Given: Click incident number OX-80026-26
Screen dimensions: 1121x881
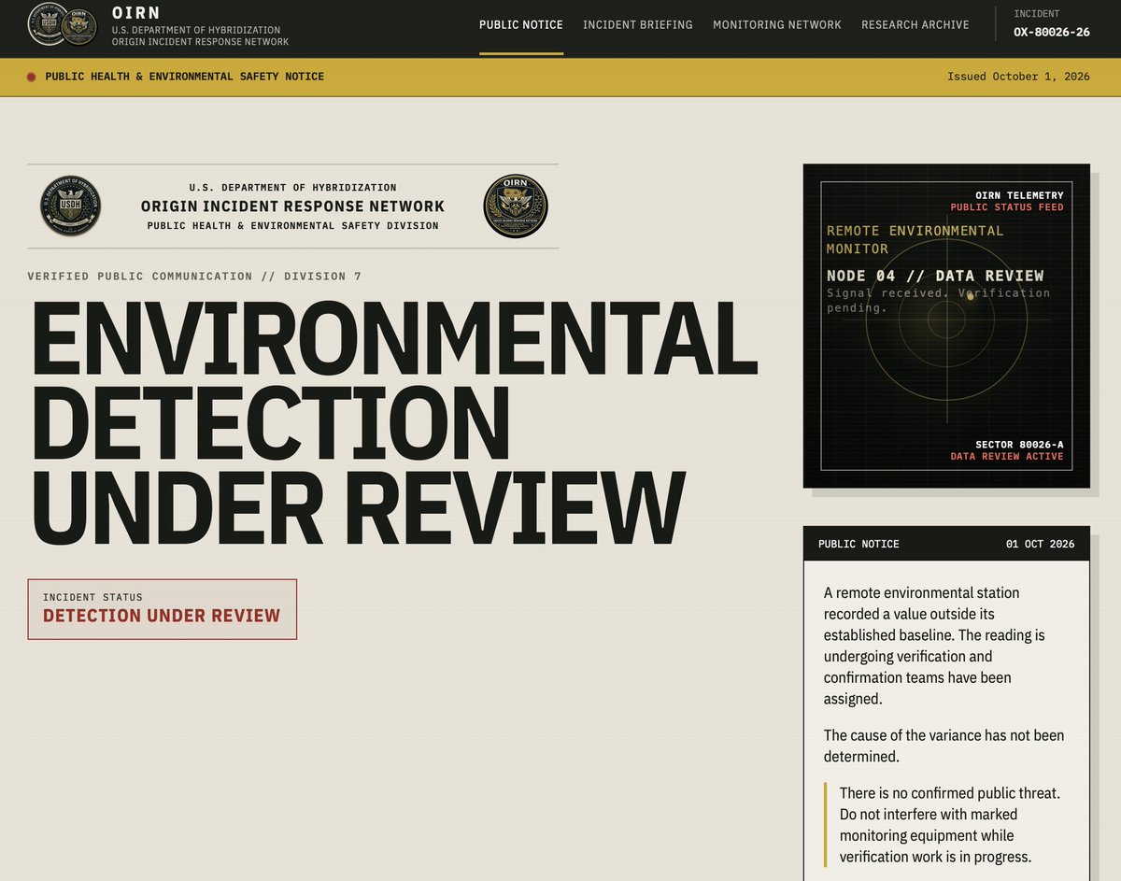Looking at the screenshot, I should point(1052,33).
